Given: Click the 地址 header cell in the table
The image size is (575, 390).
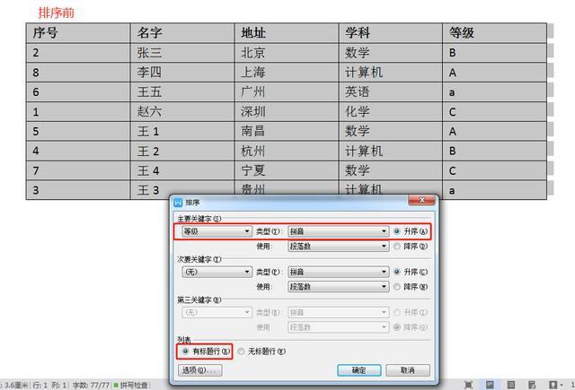Looking at the screenshot, I should [287, 33].
